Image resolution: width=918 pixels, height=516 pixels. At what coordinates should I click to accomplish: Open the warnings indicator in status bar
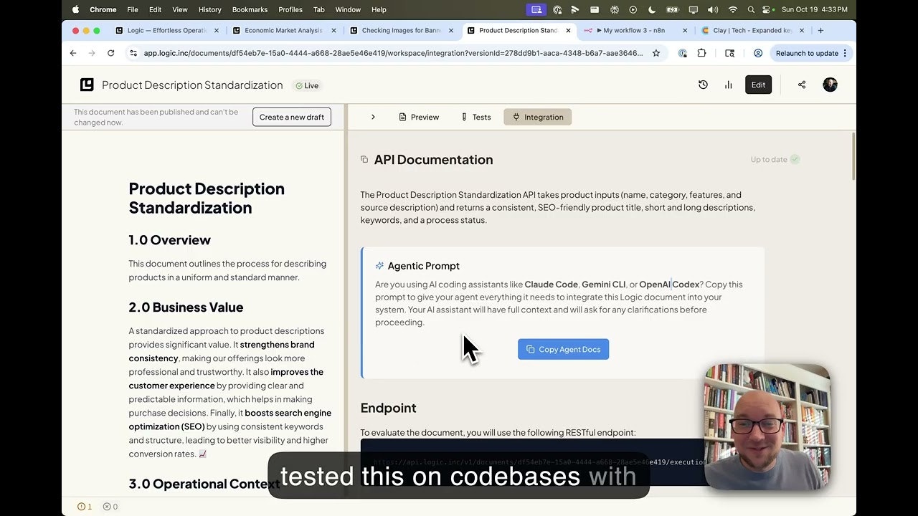click(85, 507)
